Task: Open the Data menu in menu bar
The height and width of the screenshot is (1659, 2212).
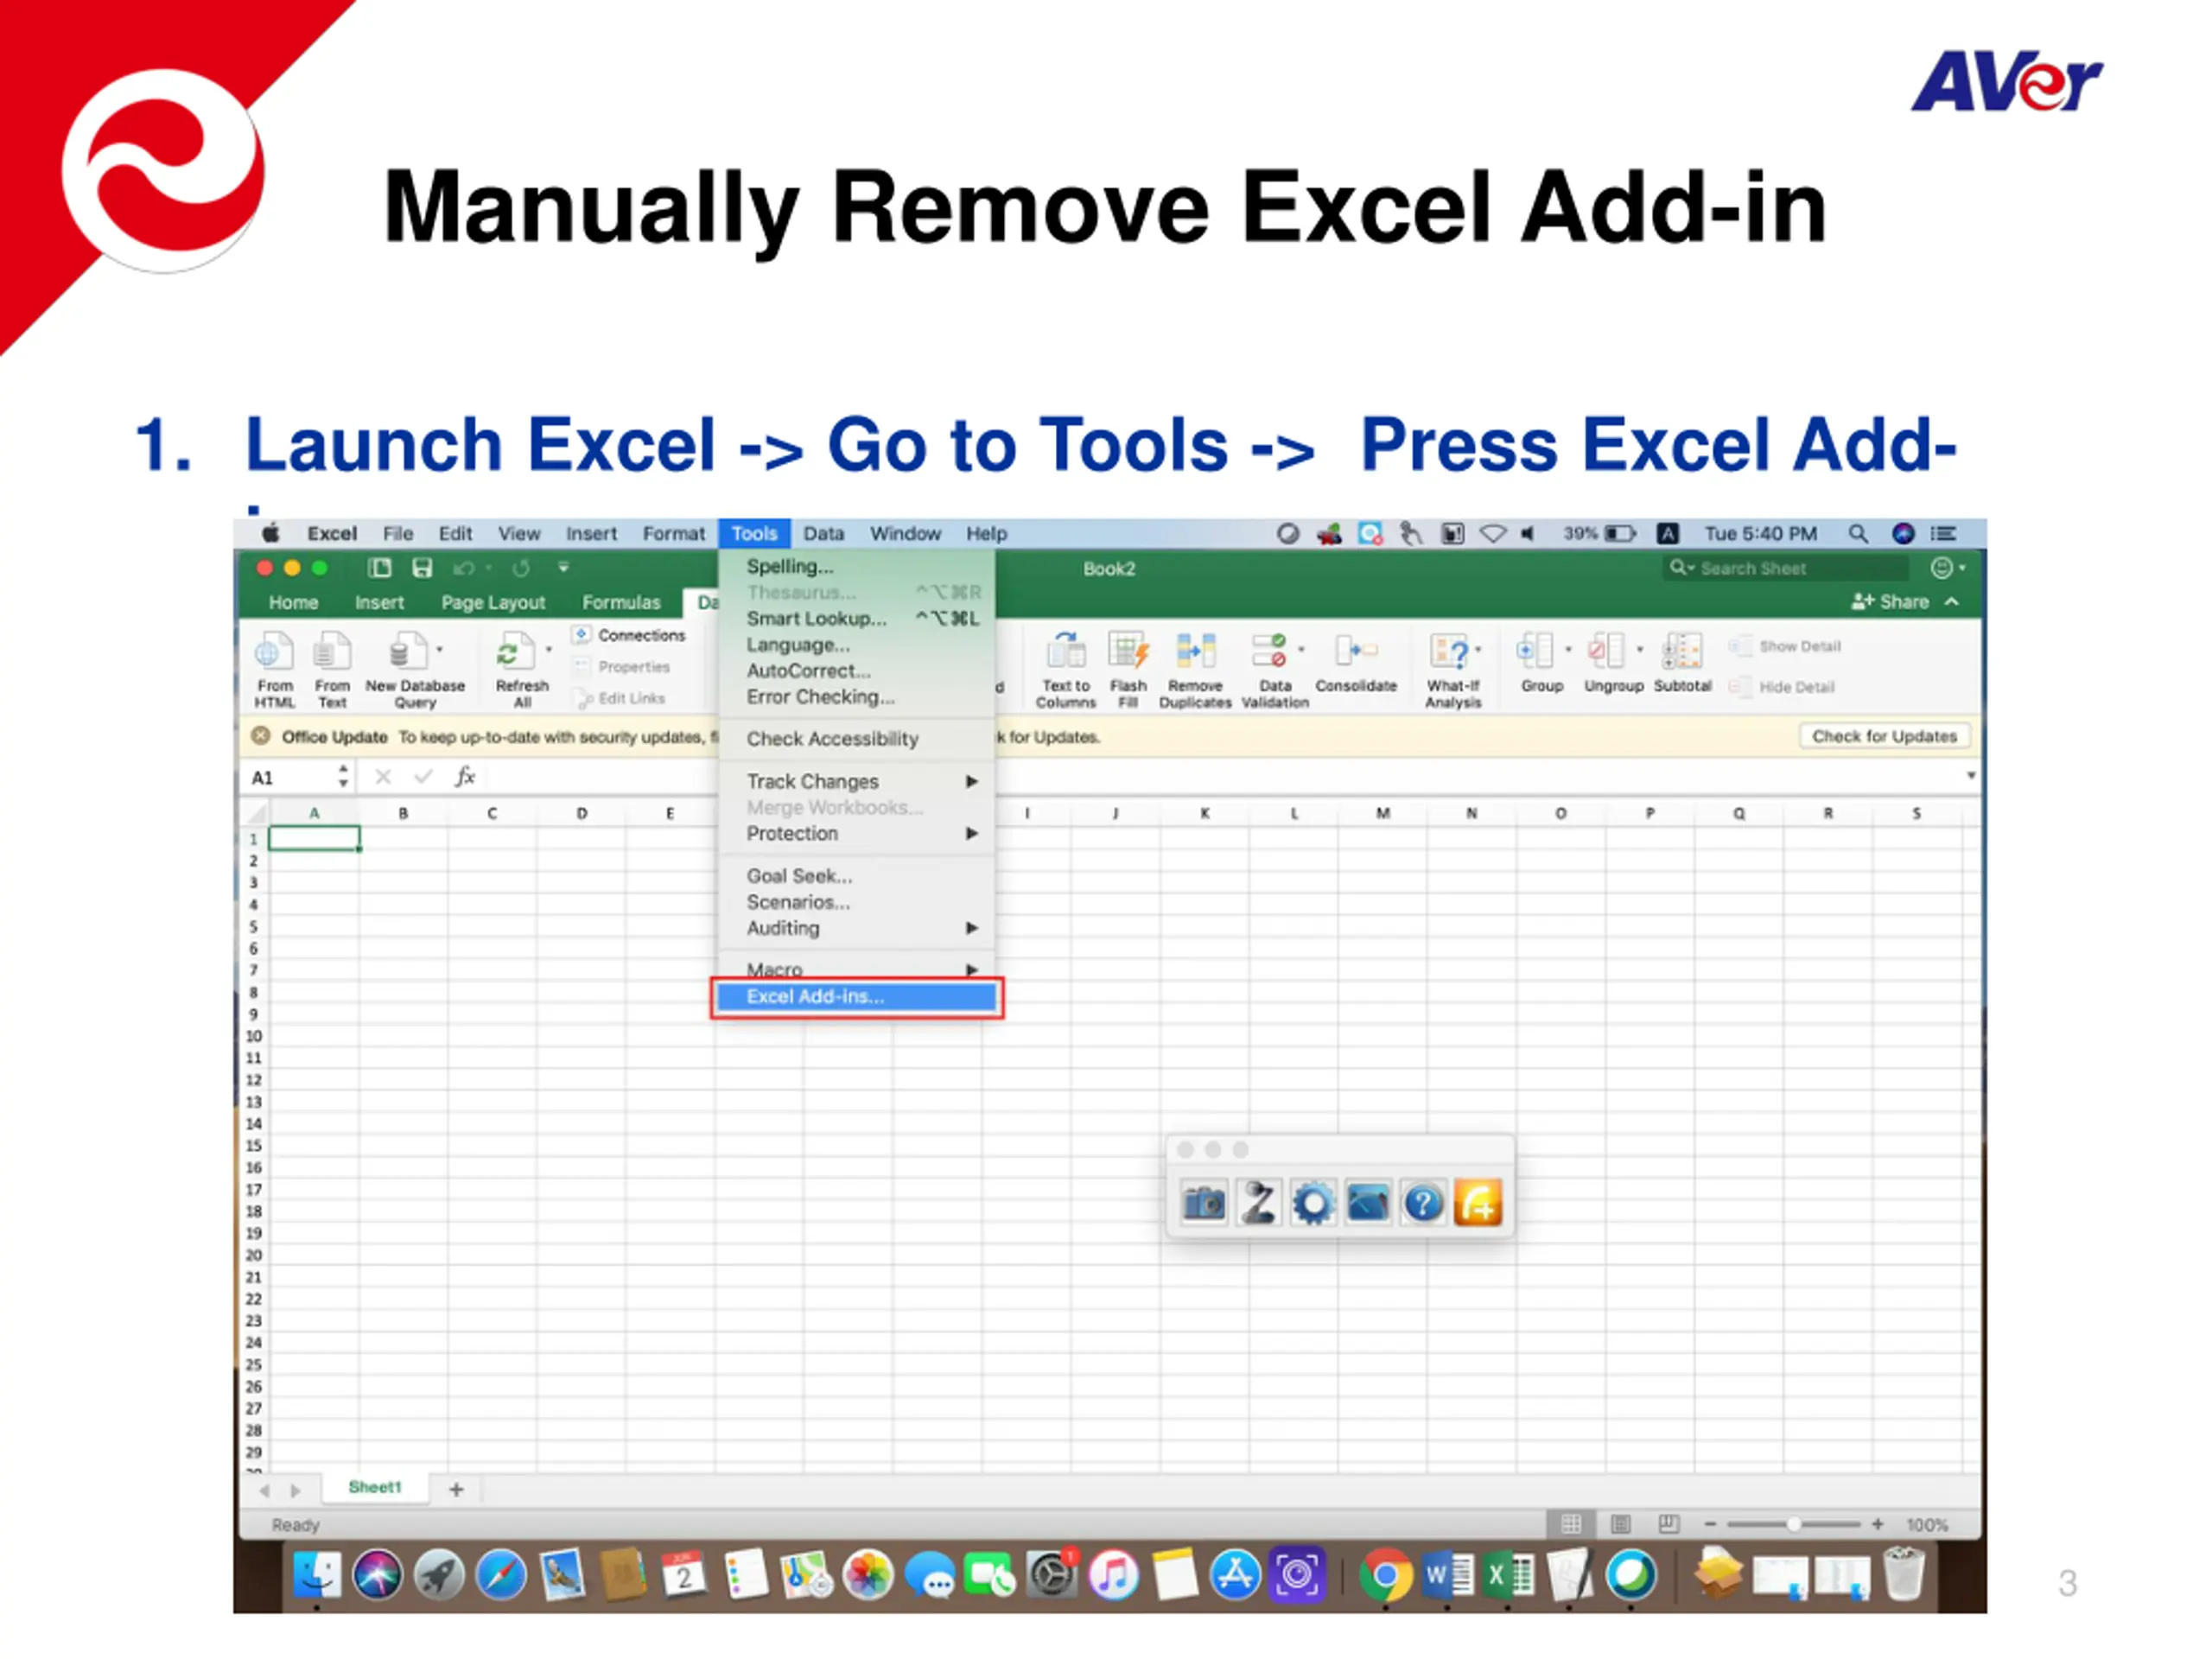Action: click(824, 534)
